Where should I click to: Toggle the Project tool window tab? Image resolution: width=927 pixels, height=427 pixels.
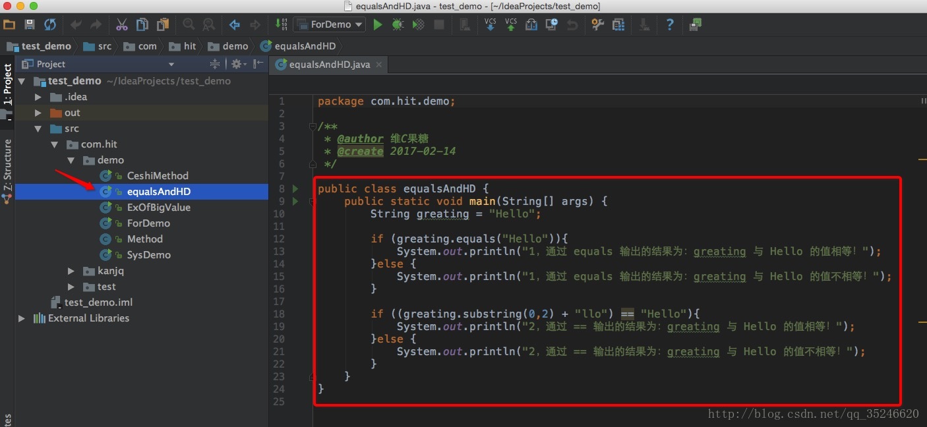tap(7, 84)
